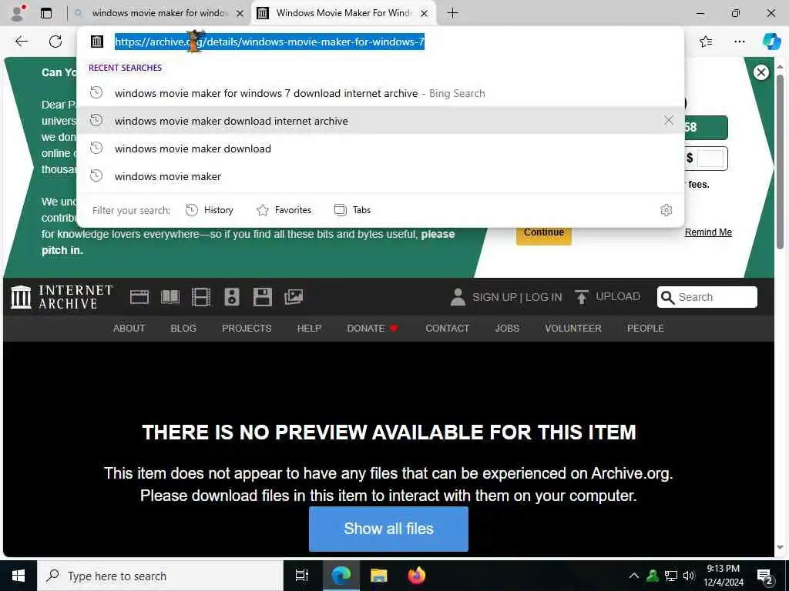Open address bar search settings gear
This screenshot has width=789, height=591.
666,210
